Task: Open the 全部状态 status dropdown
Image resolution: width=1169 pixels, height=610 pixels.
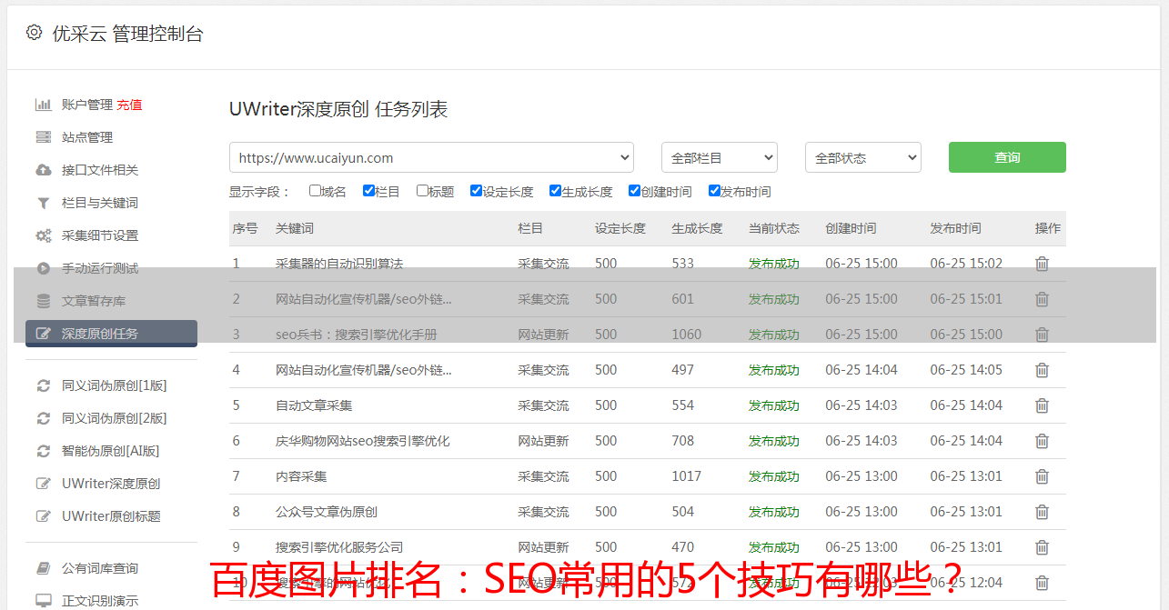Action: (862, 157)
